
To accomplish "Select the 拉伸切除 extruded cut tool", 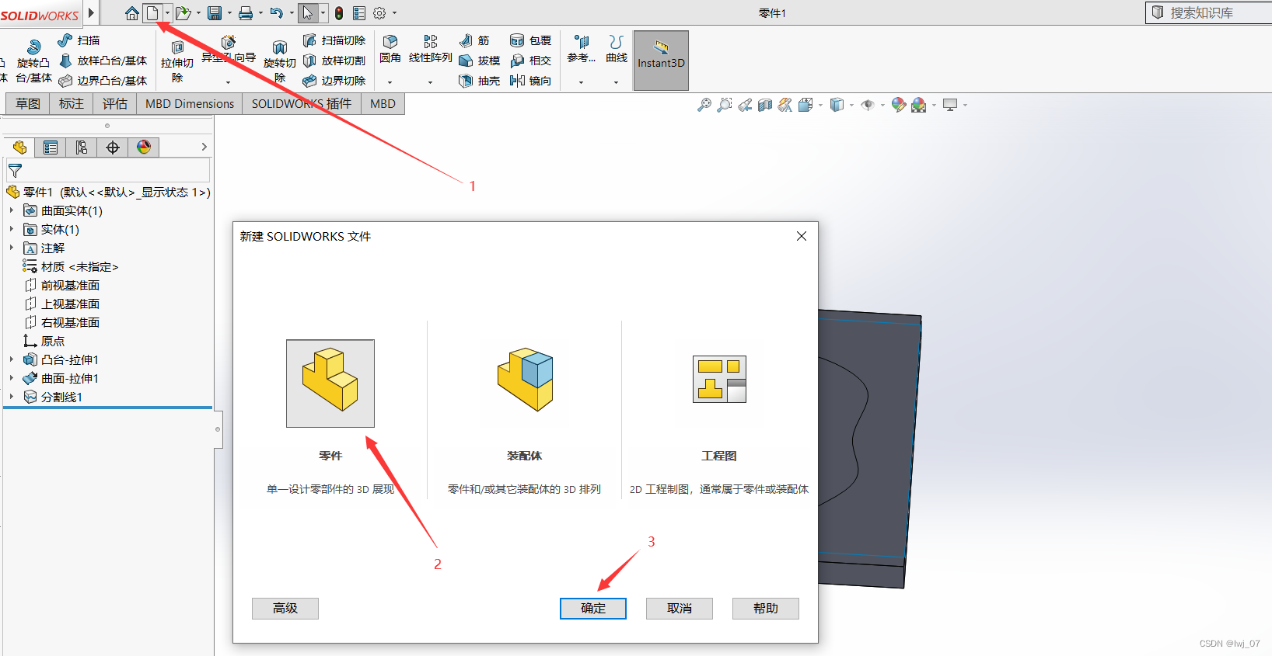I will point(177,62).
